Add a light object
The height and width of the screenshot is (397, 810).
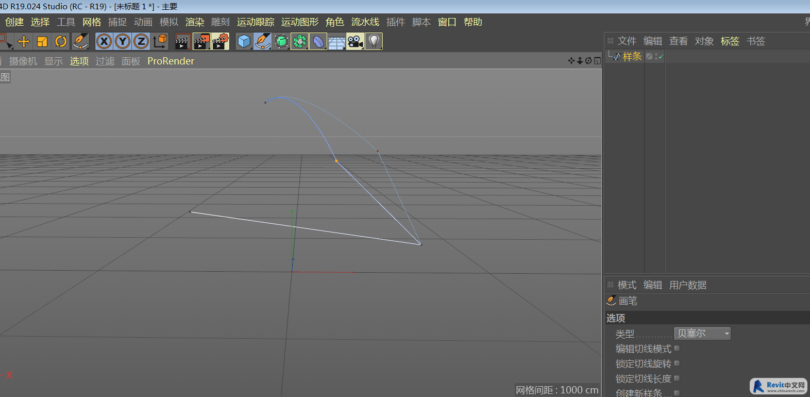(374, 41)
